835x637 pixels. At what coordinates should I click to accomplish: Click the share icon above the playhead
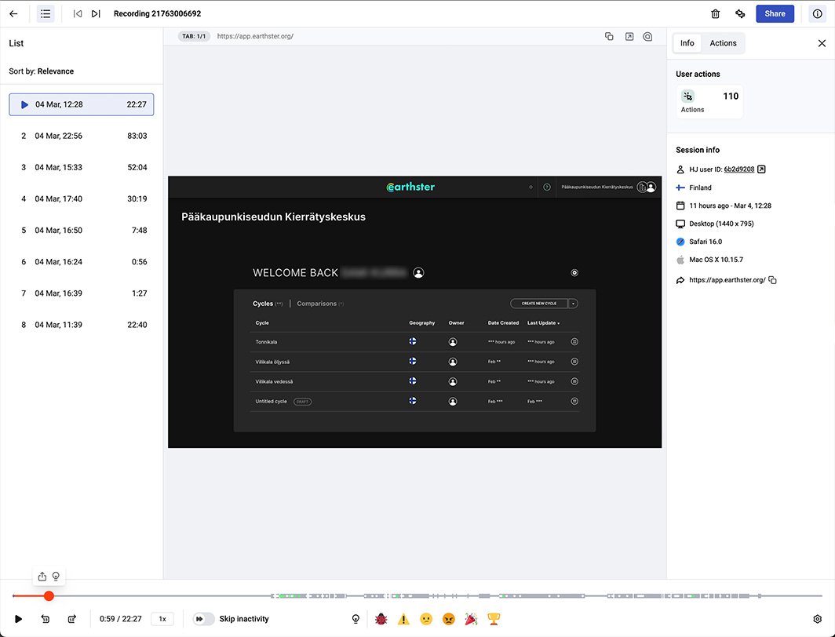click(42, 577)
